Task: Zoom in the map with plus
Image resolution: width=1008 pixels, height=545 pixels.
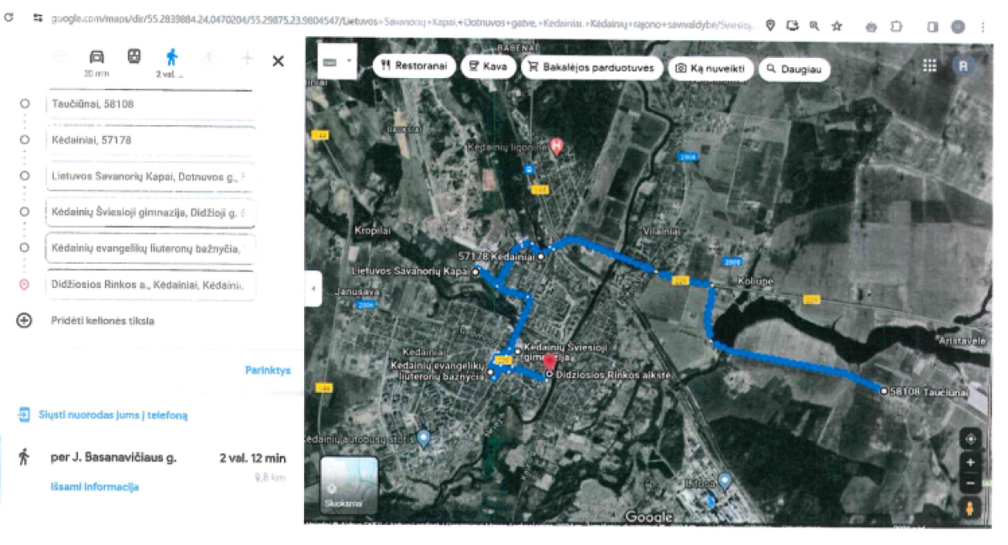Action: click(970, 463)
